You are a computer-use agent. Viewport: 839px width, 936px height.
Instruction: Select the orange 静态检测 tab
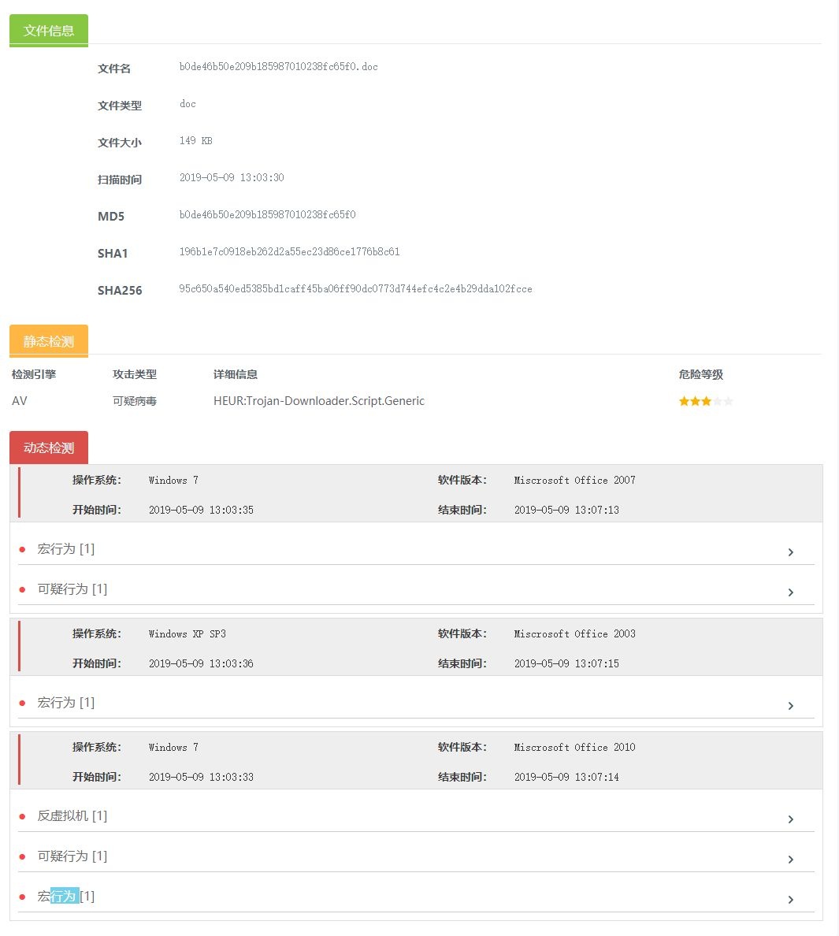[49, 341]
